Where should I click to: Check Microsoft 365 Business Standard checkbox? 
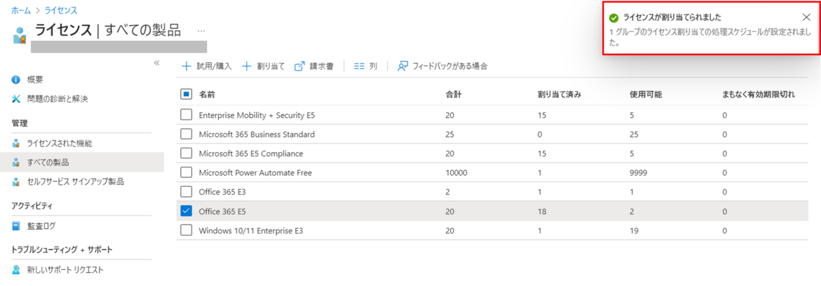186,134
